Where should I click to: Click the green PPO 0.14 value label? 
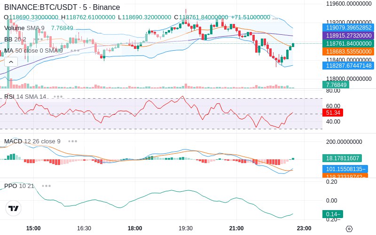tap(333, 214)
